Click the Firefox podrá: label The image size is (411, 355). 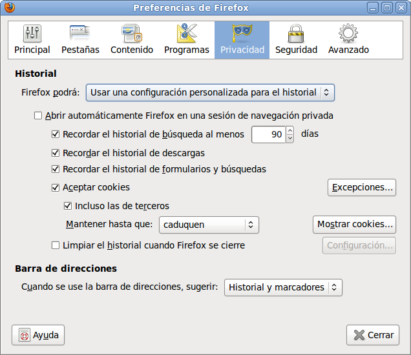[x=50, y=92]
